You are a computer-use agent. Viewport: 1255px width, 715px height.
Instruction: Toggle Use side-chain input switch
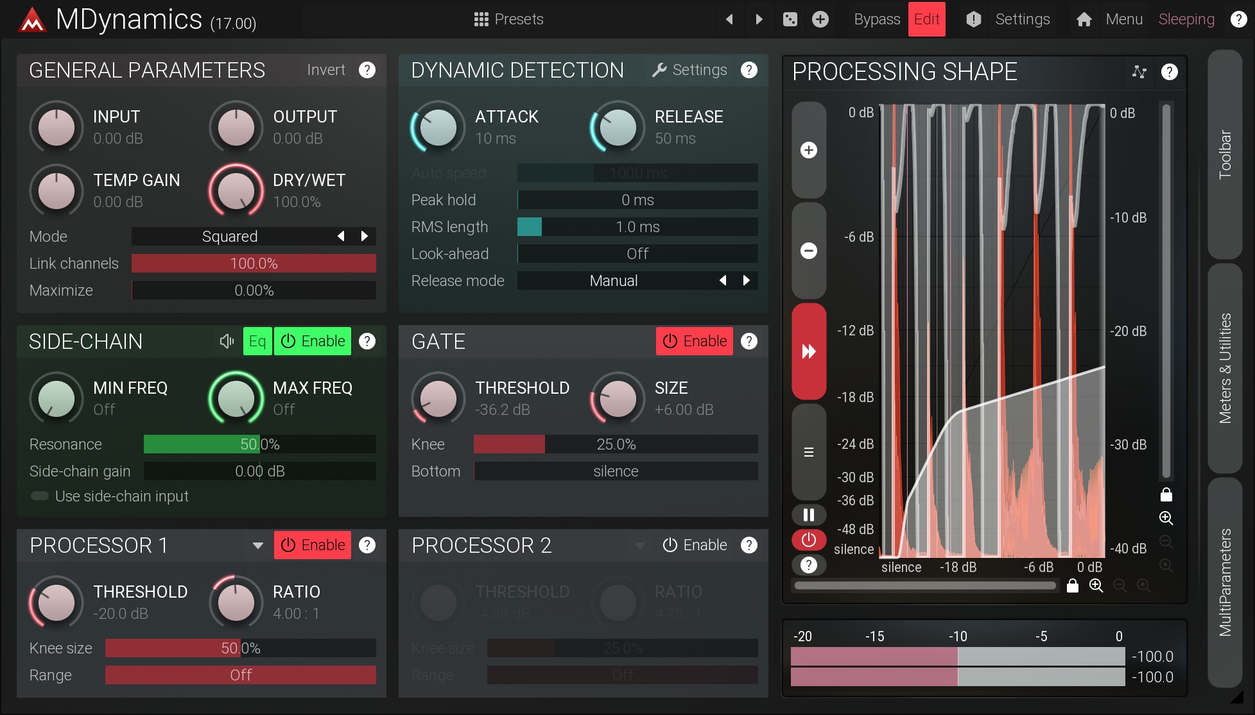pyautogui.click(x=40, y=496)
